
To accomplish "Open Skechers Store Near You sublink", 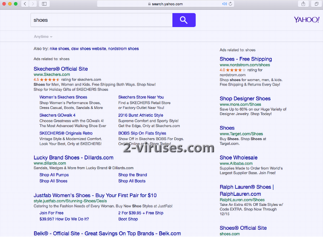I will (141, 97).
